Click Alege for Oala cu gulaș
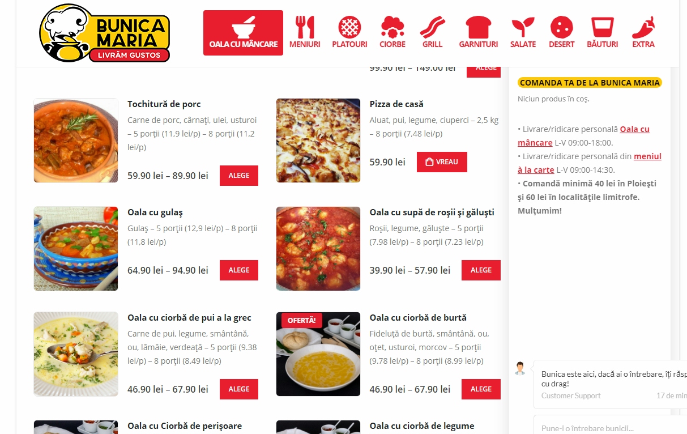 click(239, 270)
